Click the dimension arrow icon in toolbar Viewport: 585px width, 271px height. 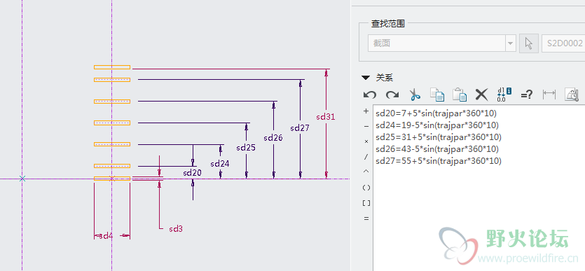549,95
